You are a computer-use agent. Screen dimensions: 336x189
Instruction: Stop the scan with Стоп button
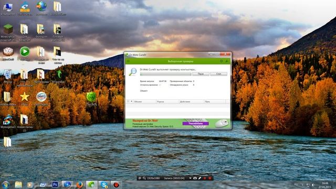tap(218, 74)
